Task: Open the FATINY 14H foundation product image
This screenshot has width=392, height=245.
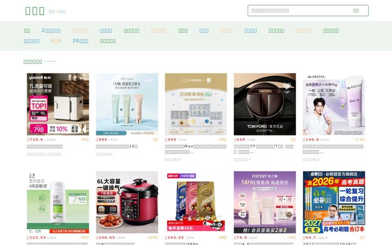Action: [265, 202]
